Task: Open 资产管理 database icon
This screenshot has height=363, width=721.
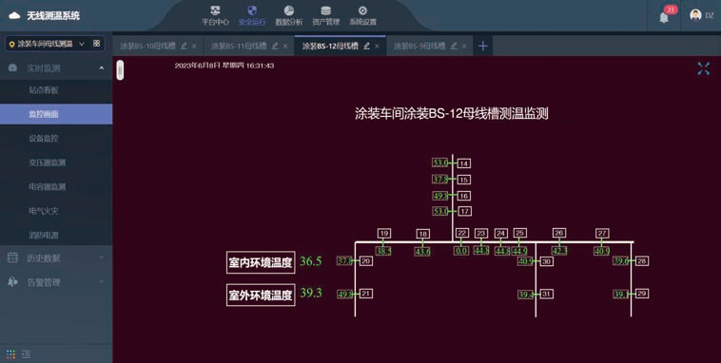Action: click(325, 10)
